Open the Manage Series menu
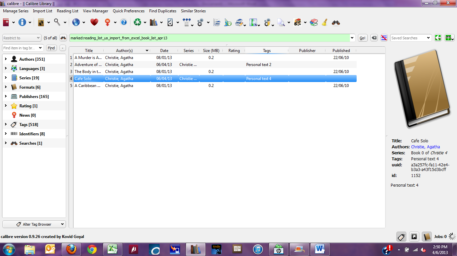 16,11
